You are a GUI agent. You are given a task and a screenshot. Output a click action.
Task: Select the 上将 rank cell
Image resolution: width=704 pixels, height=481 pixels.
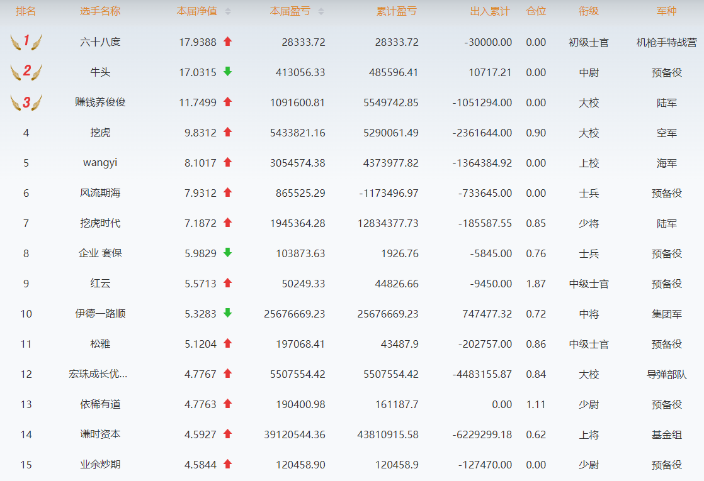pos(589,435)
